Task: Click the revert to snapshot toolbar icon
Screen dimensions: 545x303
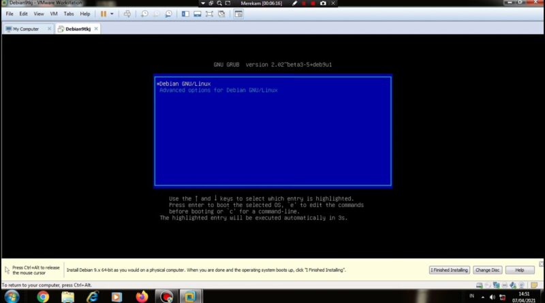Action: tap(157, 14)
